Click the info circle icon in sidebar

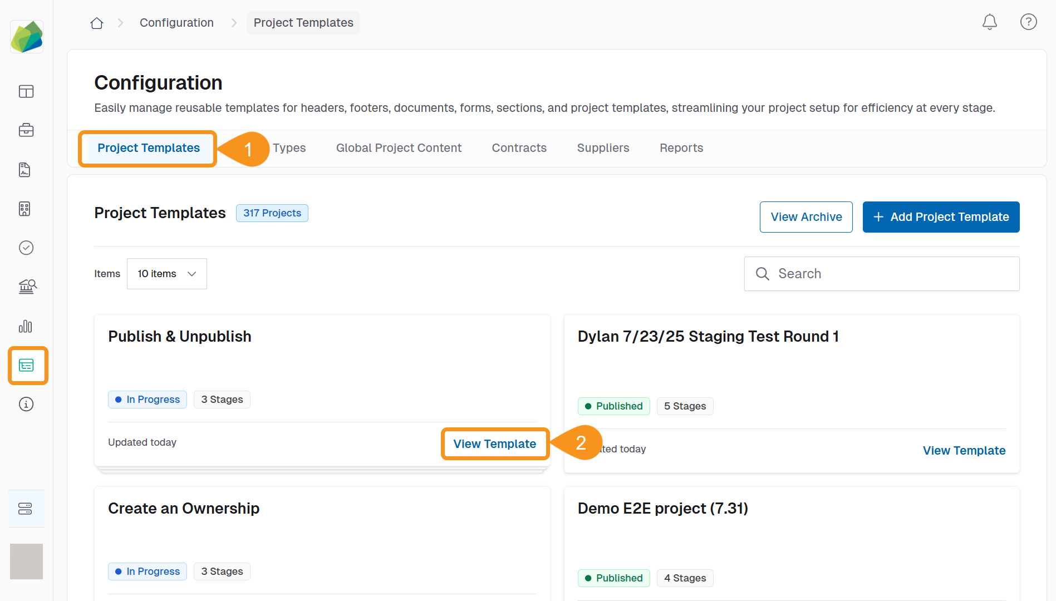[26, 404]
